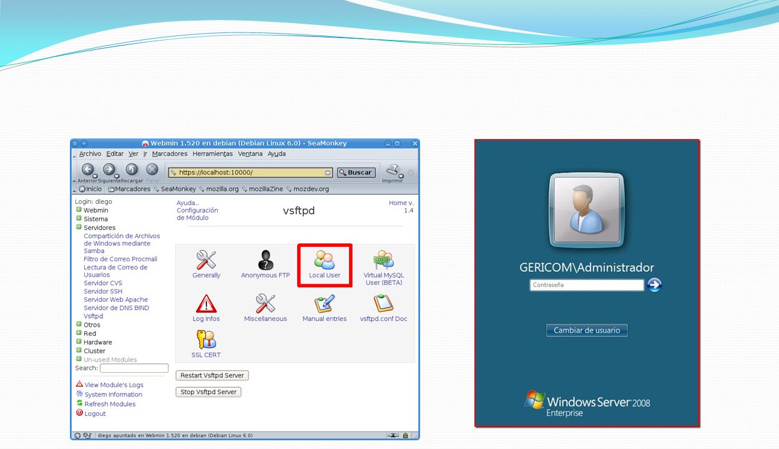
Task: Open the Ventana menu
Action: point(250,153)
